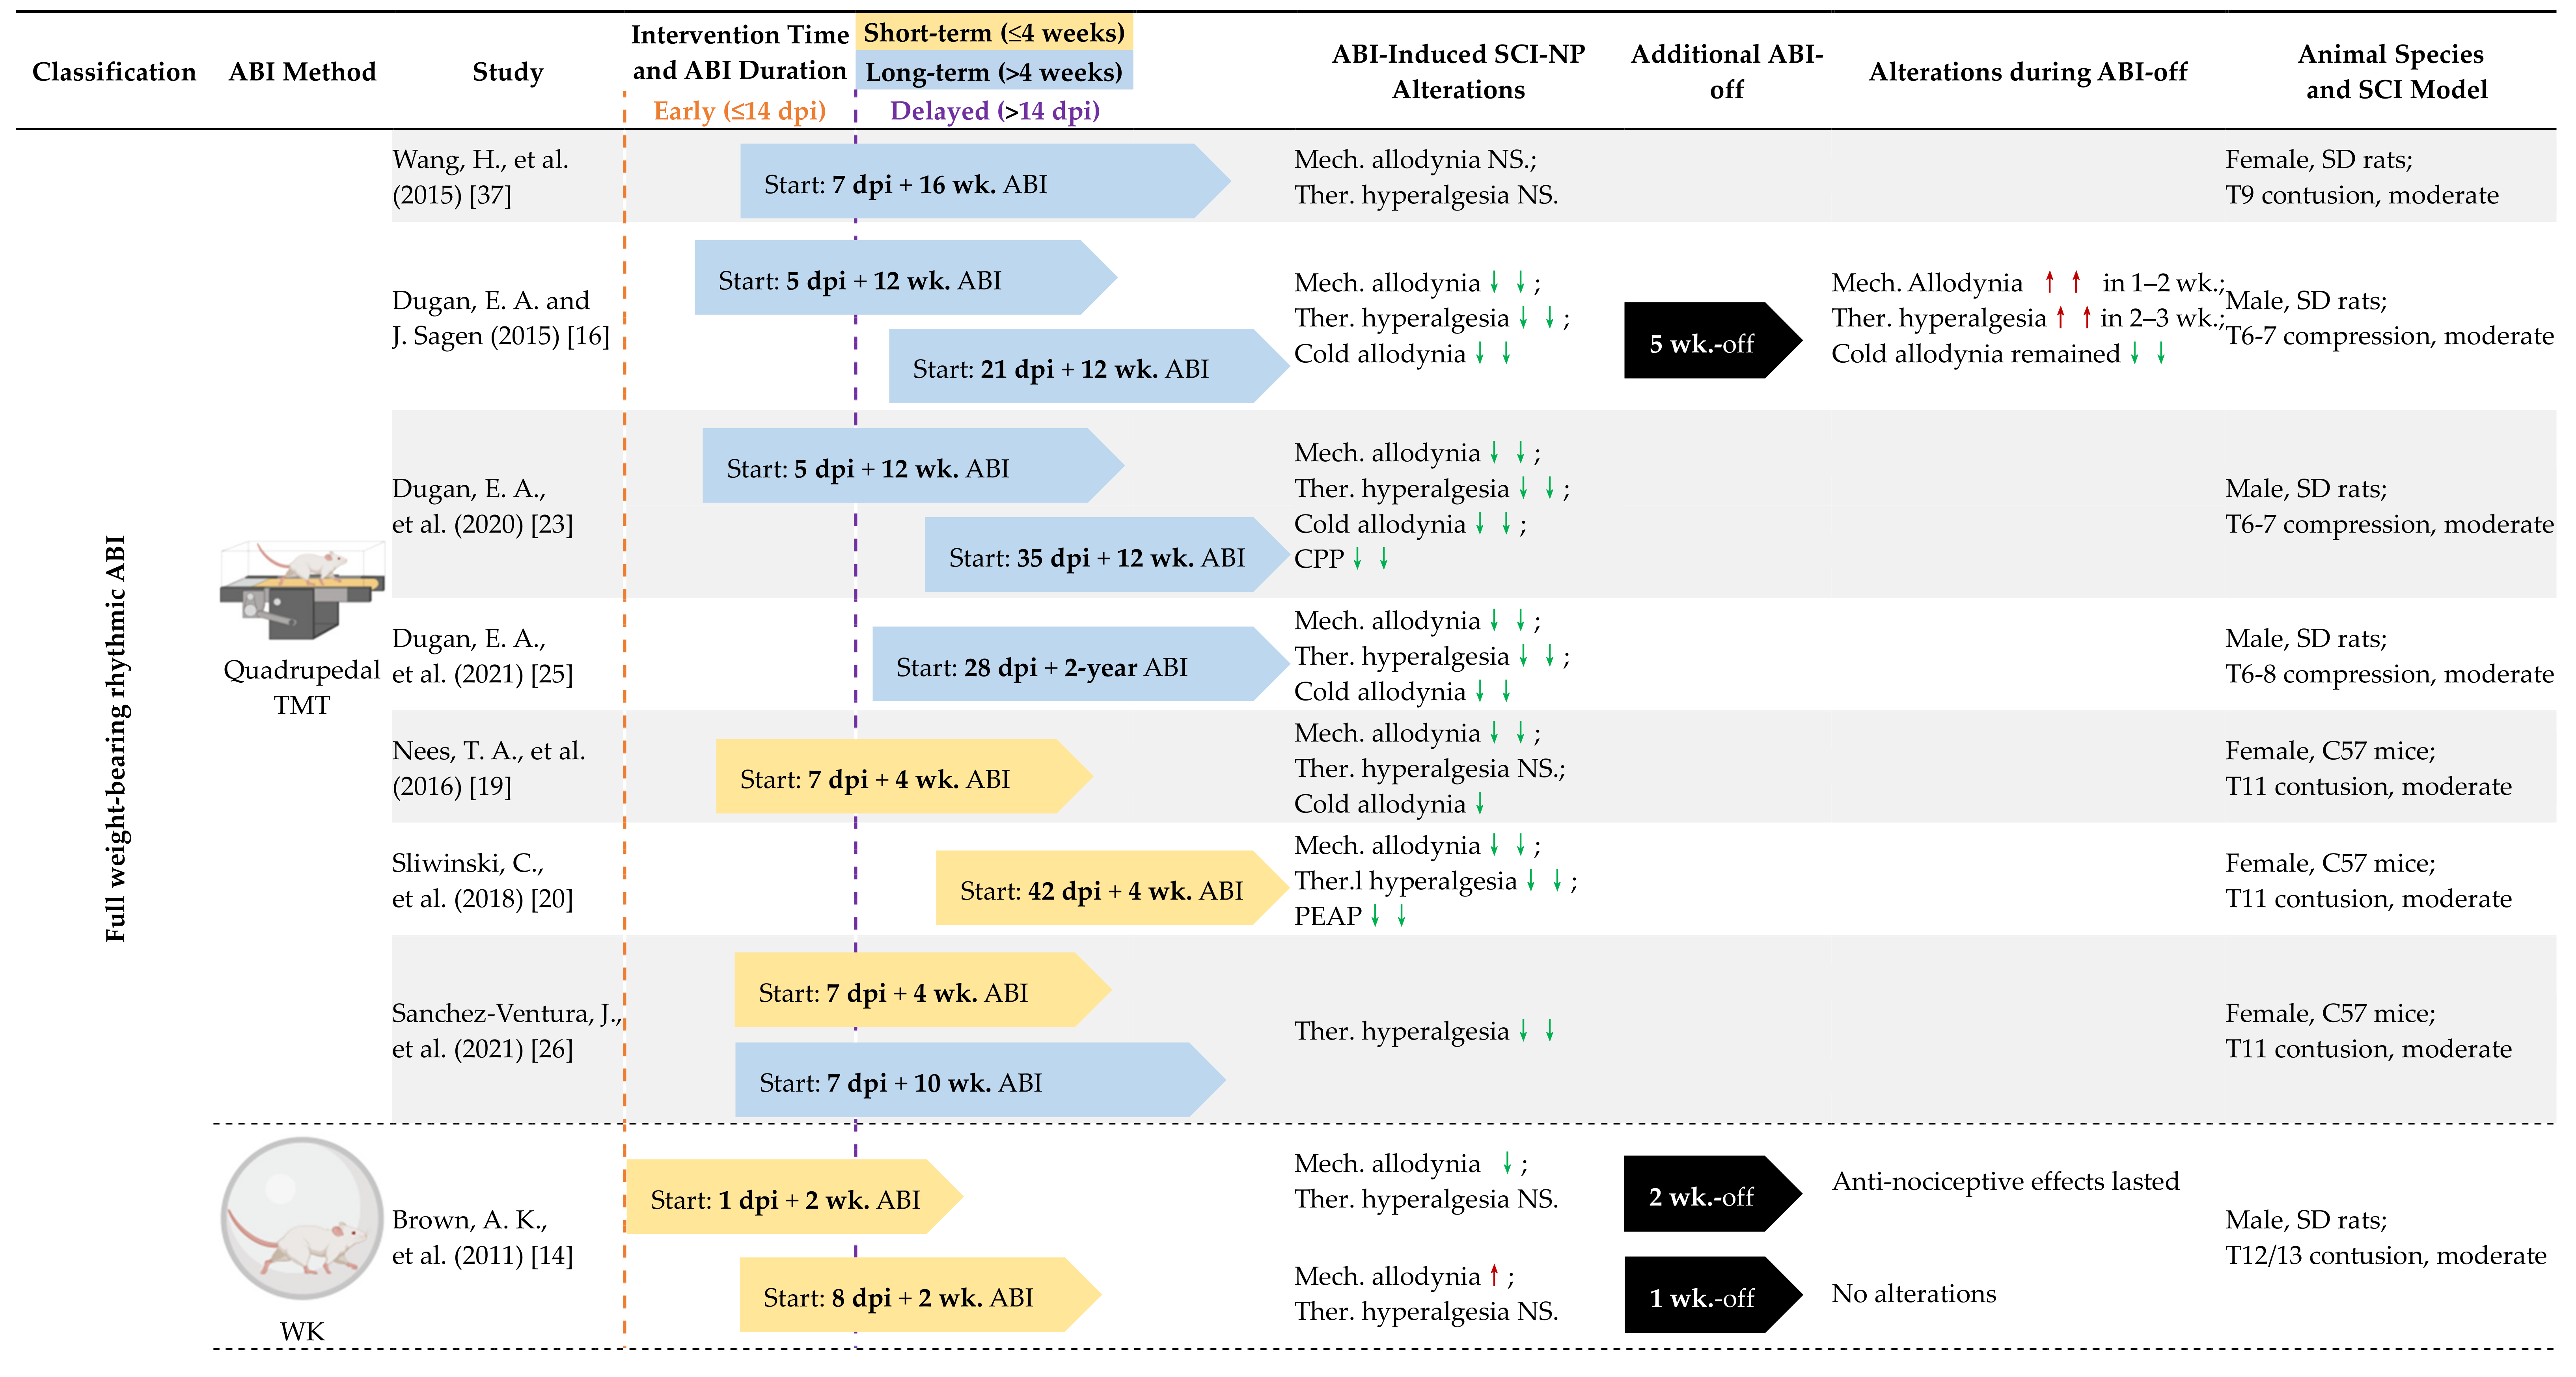Click the 'ABI-Induced SCI-NP Alterations' column header
2576x1377 pixels.
[1458, 72]
